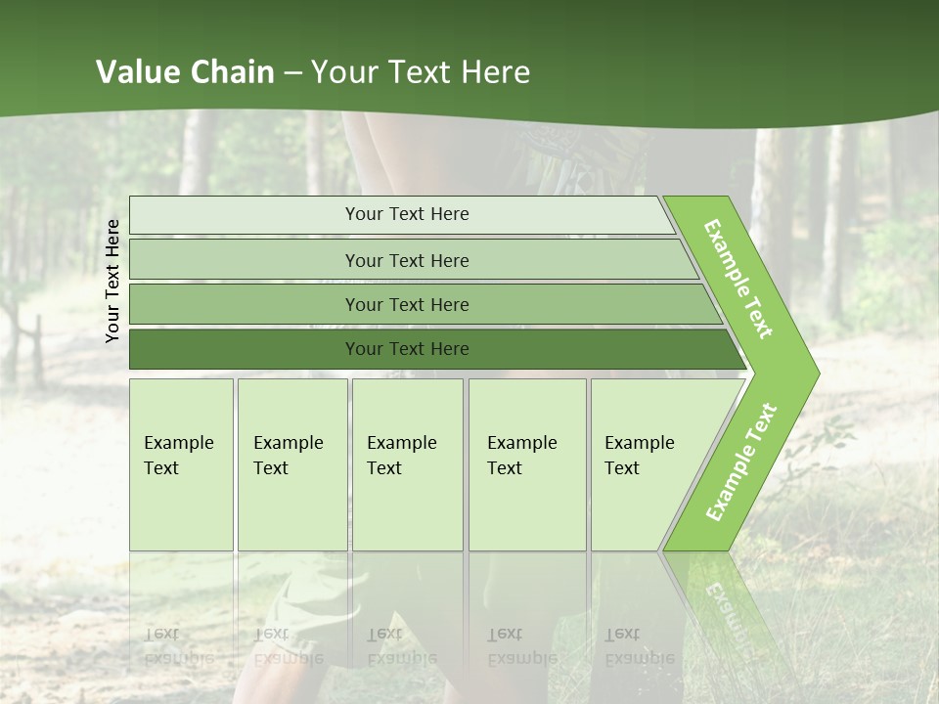This screenshot has height=704, width=939.
Task: Select the third "Your Text Here" bar
Action: (x=407, y=305)
